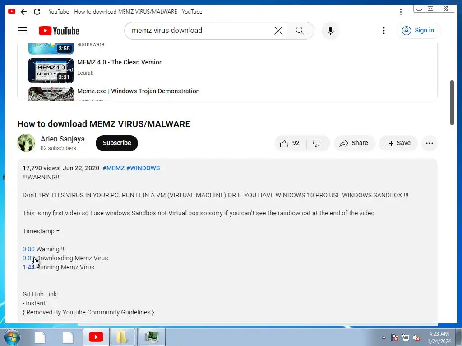The width and height of the screenshot is (462, 346).
Task: Open Memz.exe Trojan Demonstration thumbnail
Action: tap(51, 94)
